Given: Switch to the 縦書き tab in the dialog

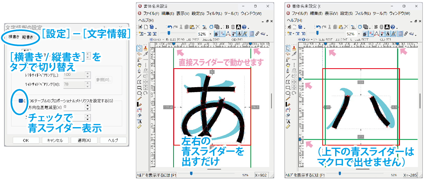Looking at the screenshot, I should pyautogui.click(x=28, y=37).
